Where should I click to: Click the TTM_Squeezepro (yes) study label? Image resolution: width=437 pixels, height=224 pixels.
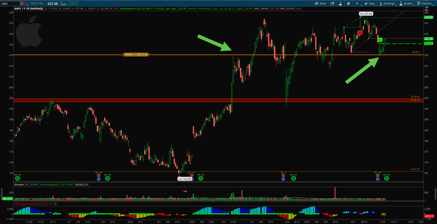coord(28,204)
